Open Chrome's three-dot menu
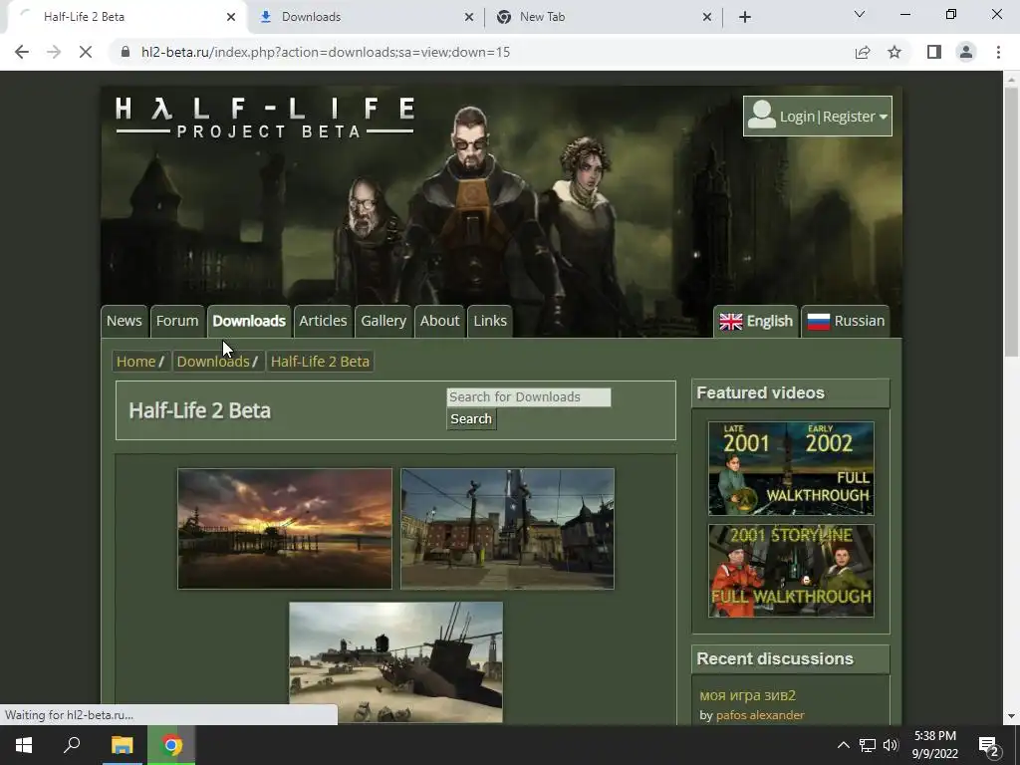The image size is (1020, 765). click(998, 52)
